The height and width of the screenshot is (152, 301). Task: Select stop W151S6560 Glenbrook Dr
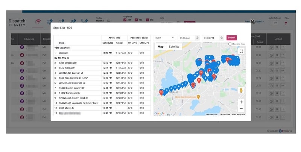(72, 83)
